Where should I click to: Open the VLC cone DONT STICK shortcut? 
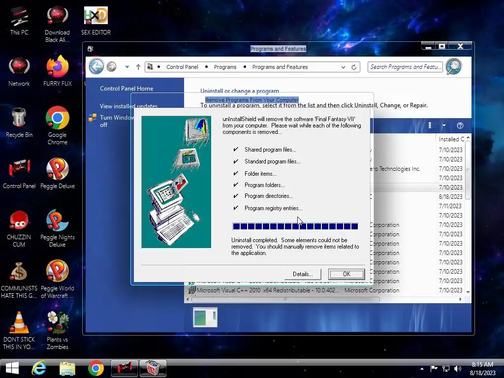(x=19, y=331)
